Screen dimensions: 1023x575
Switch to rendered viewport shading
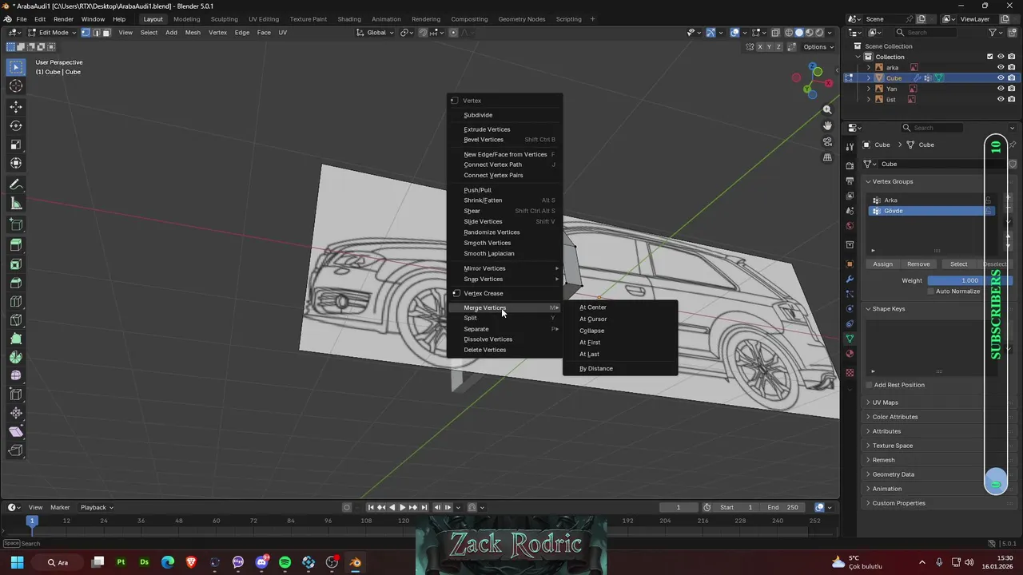pyautogui.click(x=818, y=33)
